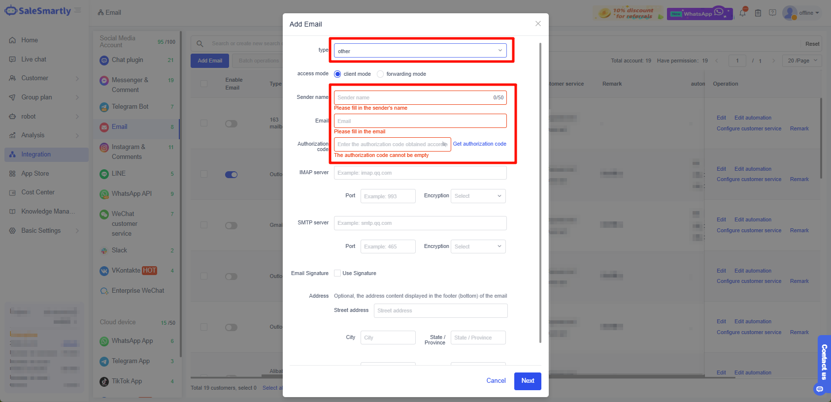Viewport: 831px width, 402px height.
Task: Click the WeChat customer service icon
Action: pyautogui.click(x=104, y=214)
